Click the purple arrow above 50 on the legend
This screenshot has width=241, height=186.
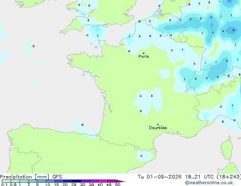[121, 181]
